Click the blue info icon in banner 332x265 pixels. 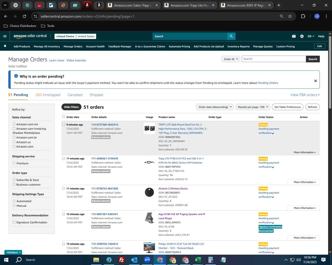(16, 76)
